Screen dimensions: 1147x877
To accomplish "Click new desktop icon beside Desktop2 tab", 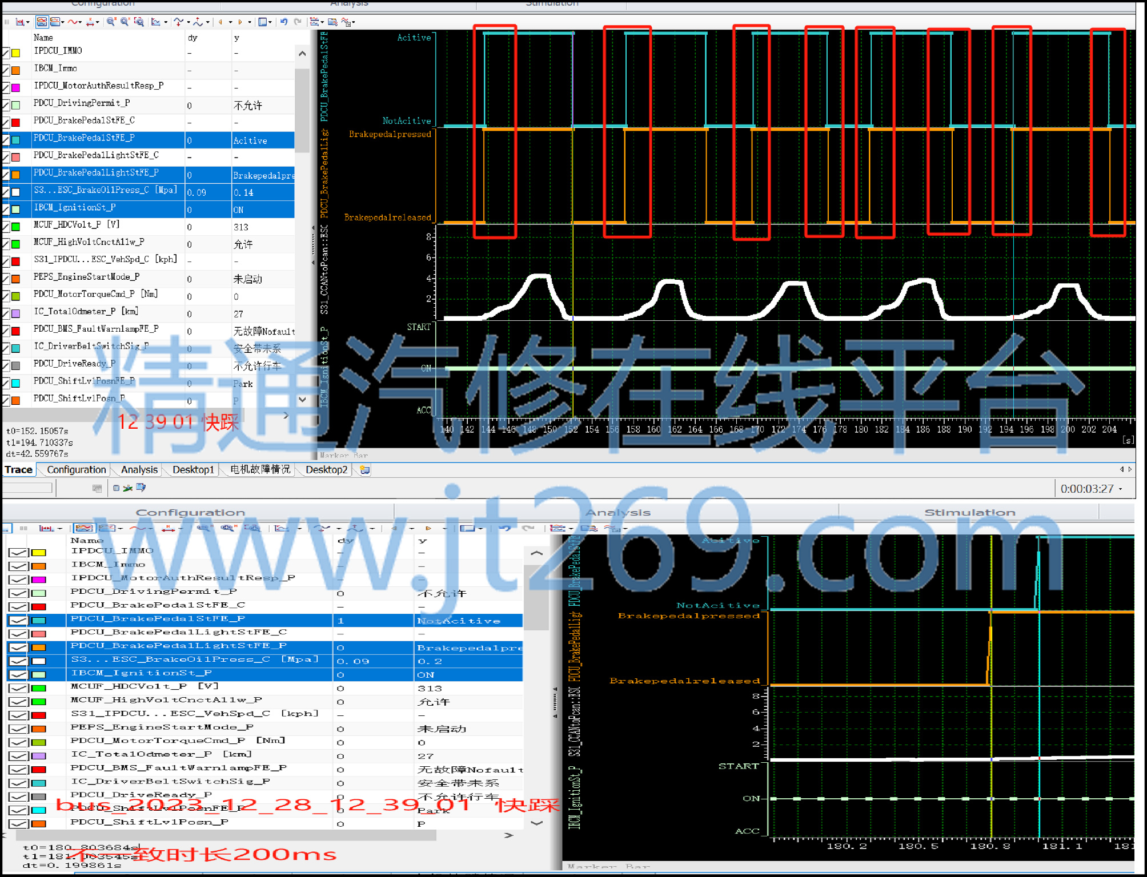I will pos(365,469).
